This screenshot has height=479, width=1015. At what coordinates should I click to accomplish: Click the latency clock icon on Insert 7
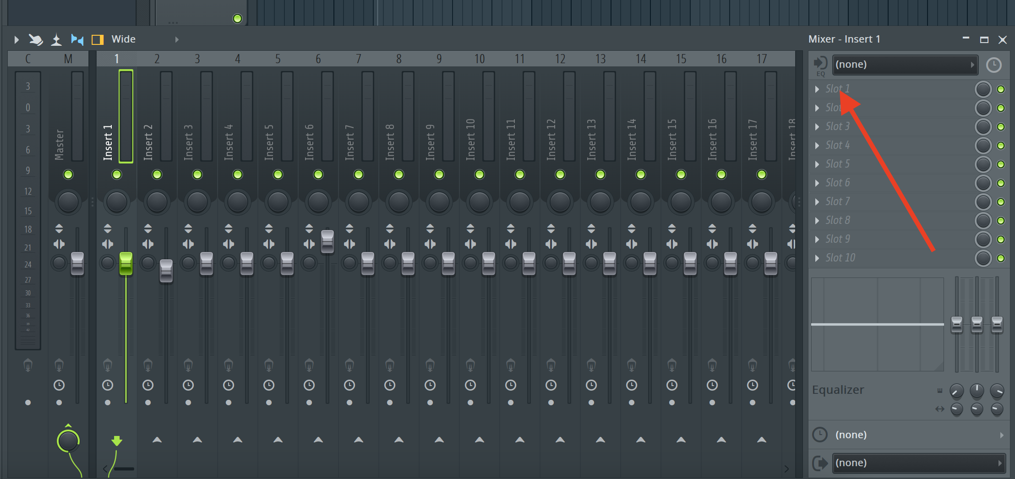coord(349,385)
